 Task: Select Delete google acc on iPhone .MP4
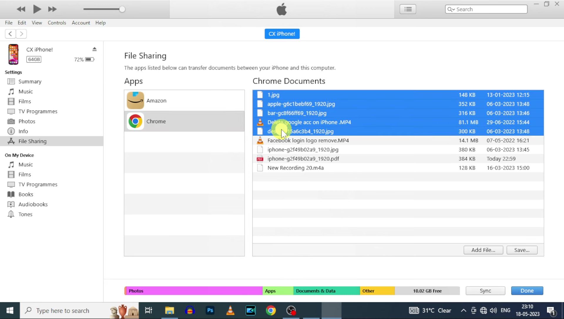pos(398,122)
